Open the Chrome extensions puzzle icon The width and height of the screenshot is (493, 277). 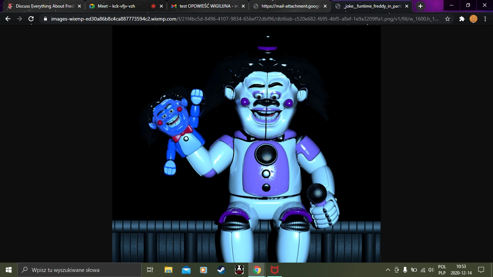click(462, 18)
